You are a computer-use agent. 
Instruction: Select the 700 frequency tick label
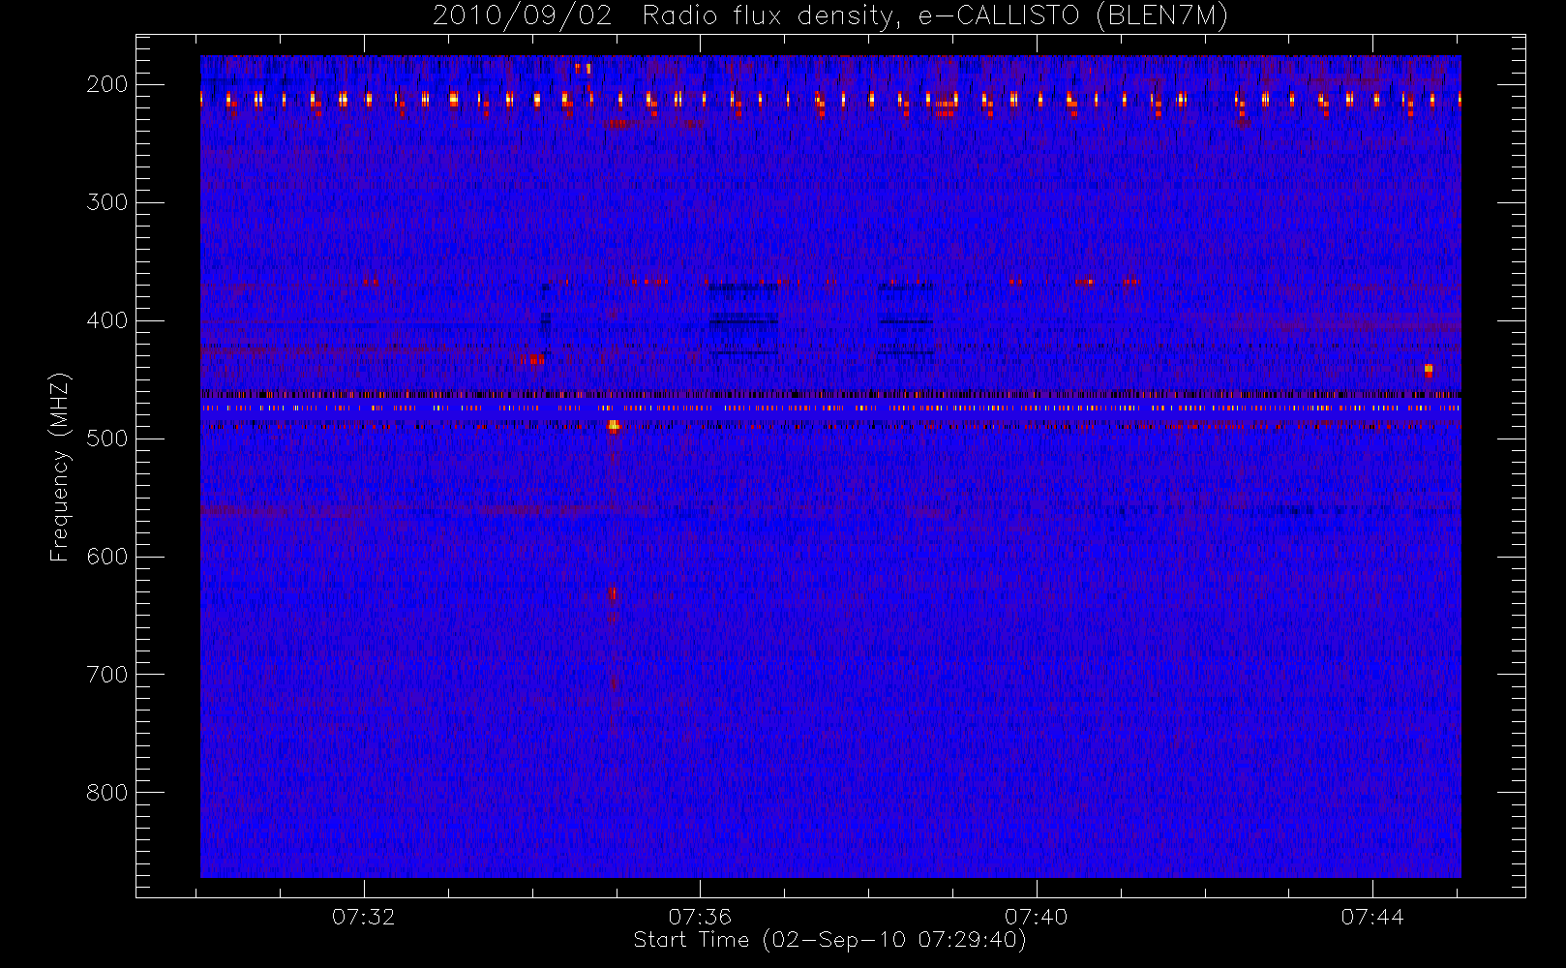107,675
